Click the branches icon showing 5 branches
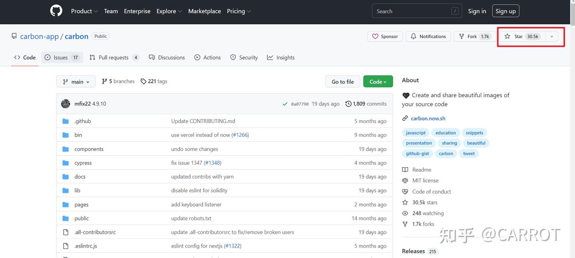575x258 pixels. pyautogui.click(x=105, y=81)
